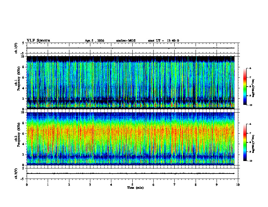Viewport: 268px width, 207px height.
Task: Click the time axis tick label "10"
Action: tap(238, 185)
